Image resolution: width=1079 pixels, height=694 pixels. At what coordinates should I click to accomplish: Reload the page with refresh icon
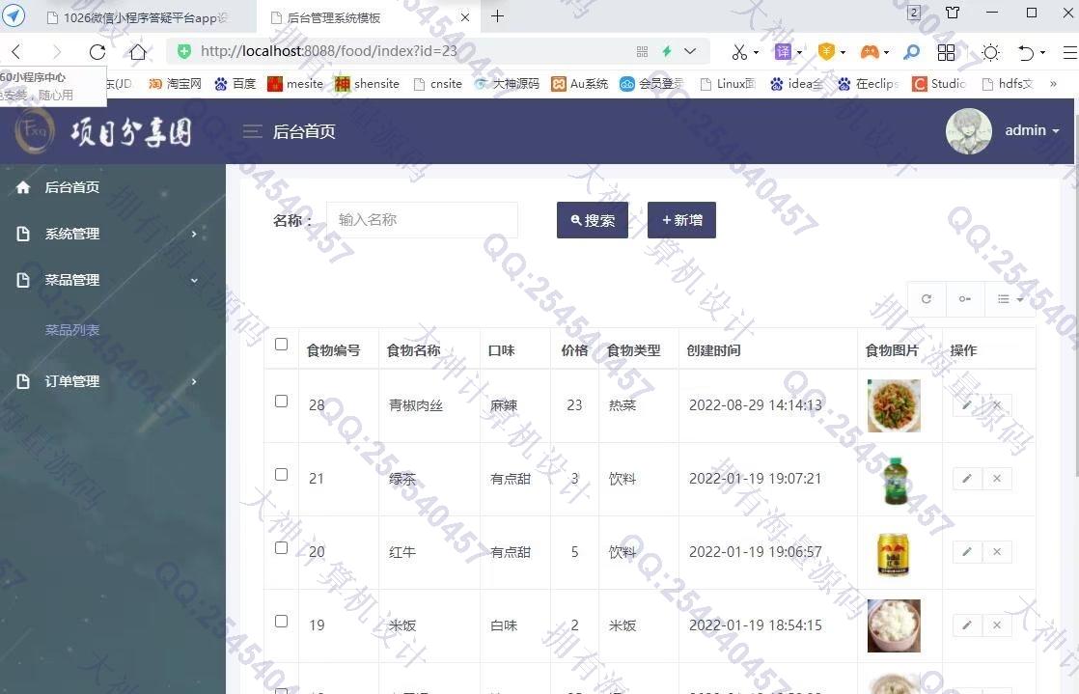97,51
